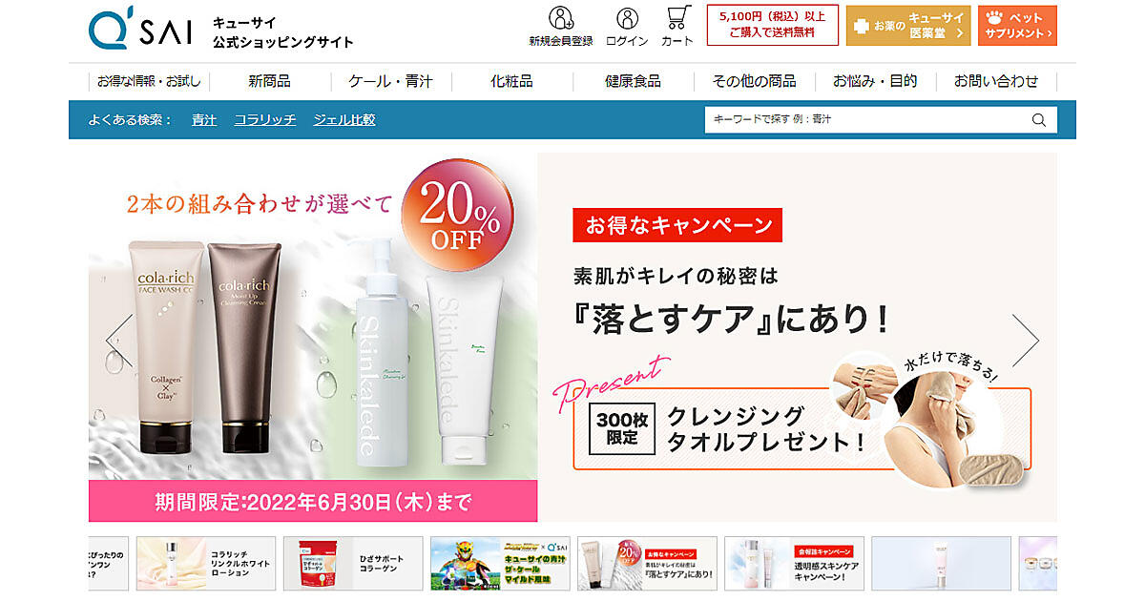Expand the 化粧品 menu
The height and width of the screenshot is (601, 1145).
[511, 81]
